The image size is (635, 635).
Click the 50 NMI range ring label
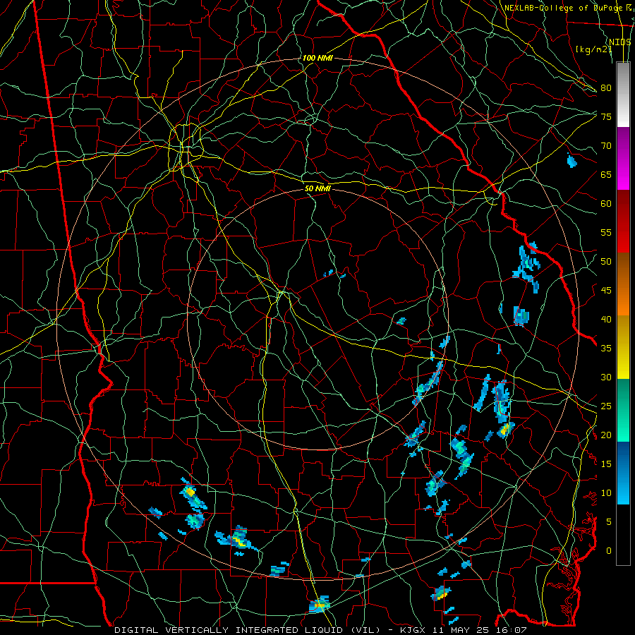click(317, 188)
